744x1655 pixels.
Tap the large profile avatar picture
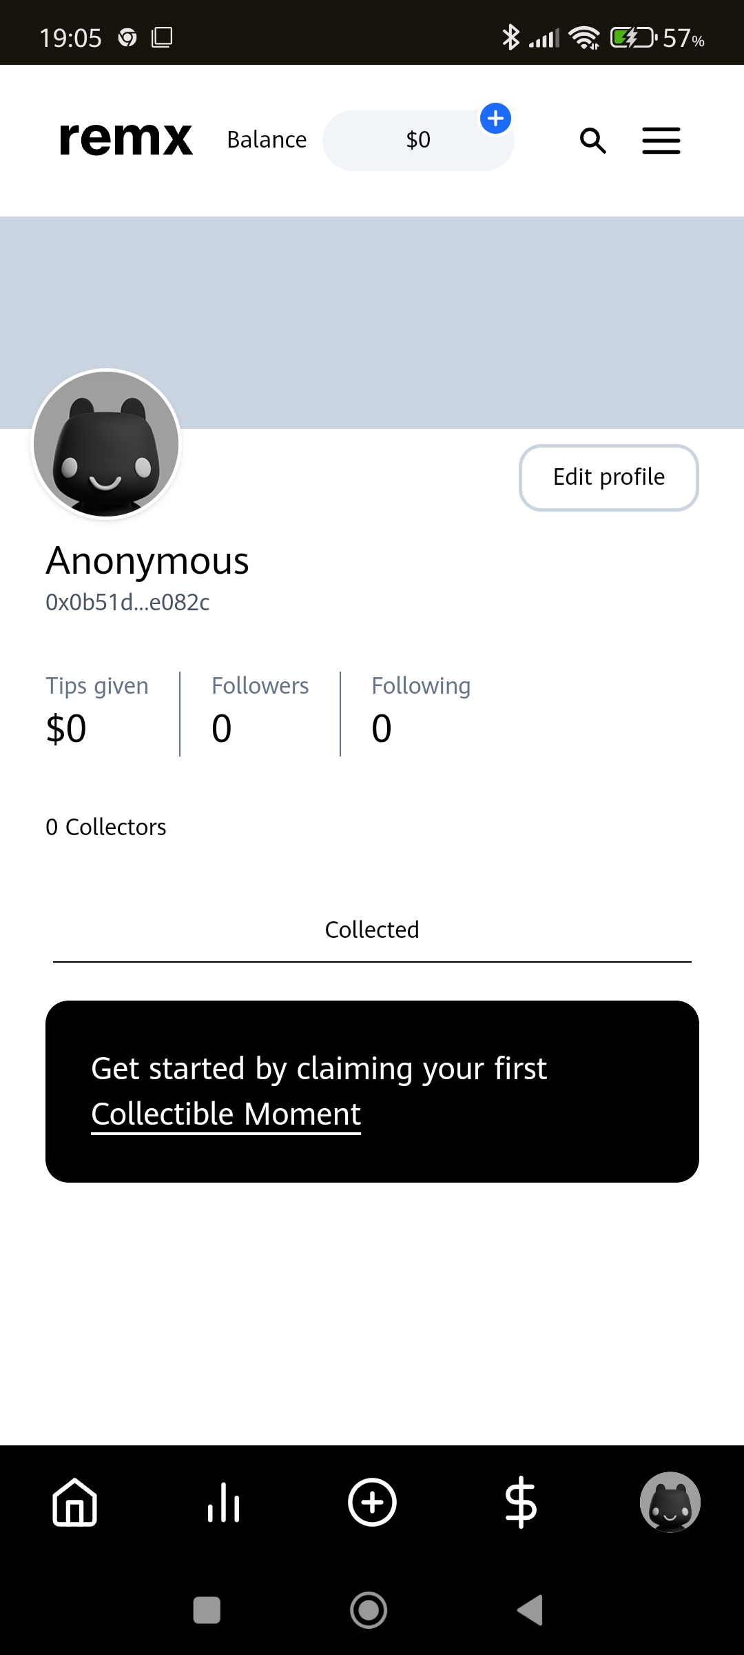point(106,444)
